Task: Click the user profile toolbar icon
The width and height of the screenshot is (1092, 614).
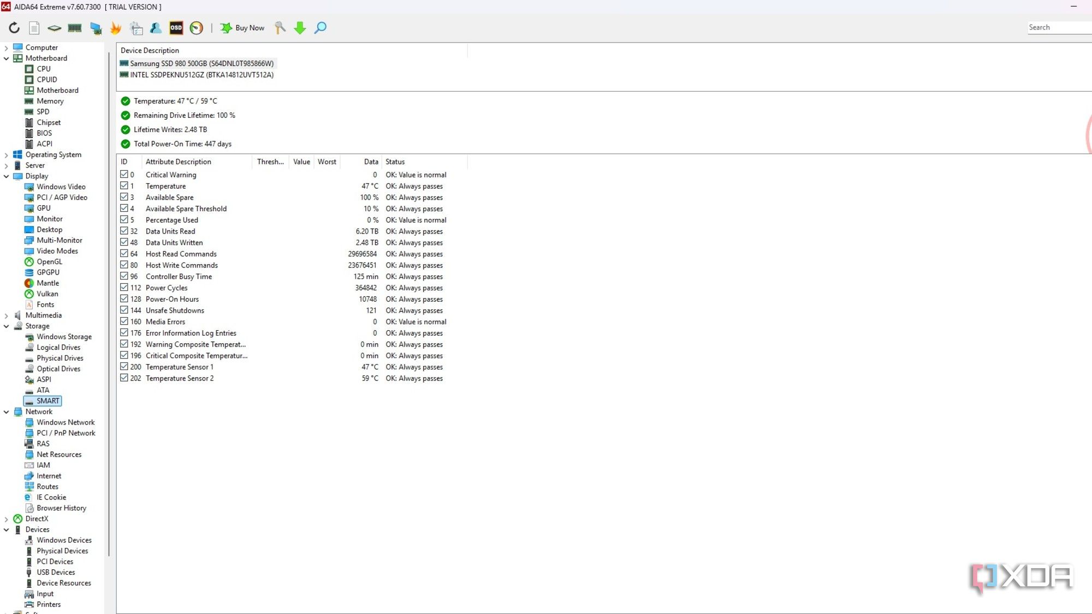Action: pyautogui.click(x=156, y=28)
